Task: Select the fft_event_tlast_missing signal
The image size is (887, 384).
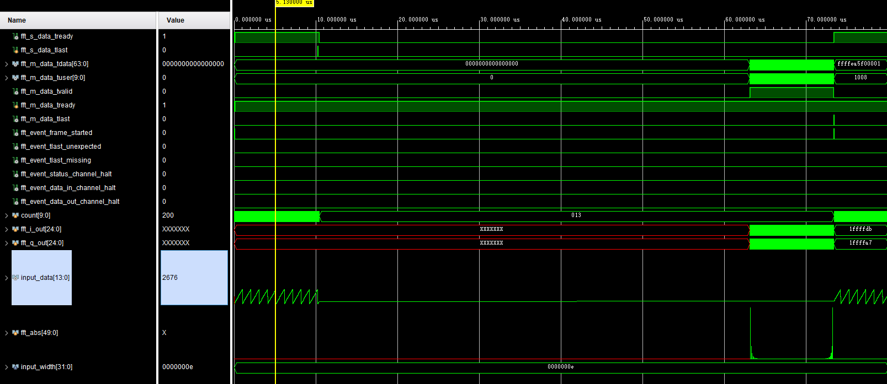Action: click(56, 160)
